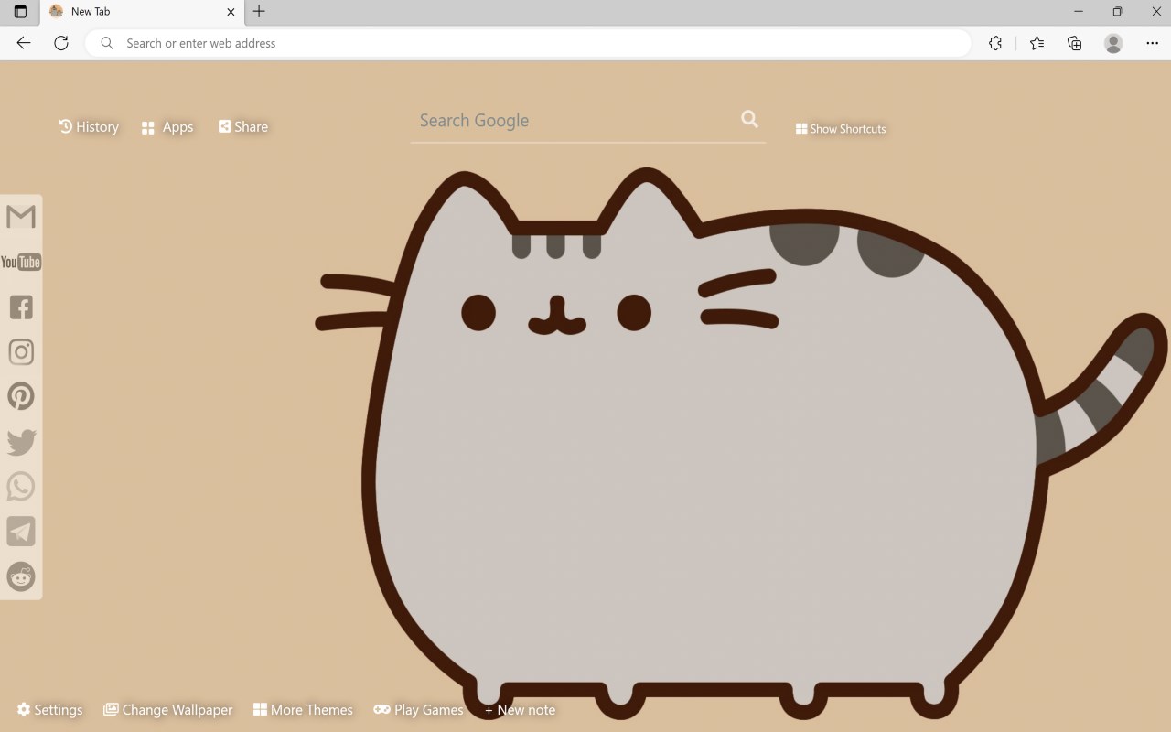Open Gmail from the sidebar

(21, 217)
